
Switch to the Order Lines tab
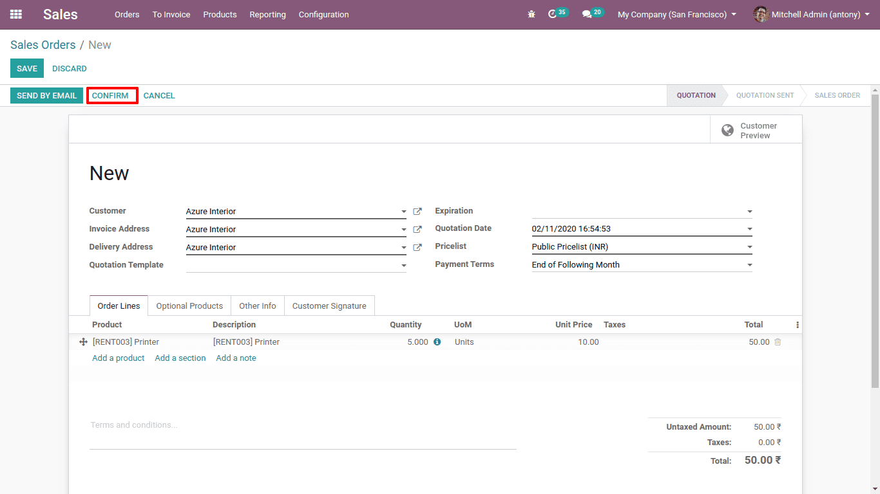[x=119, y=306]
